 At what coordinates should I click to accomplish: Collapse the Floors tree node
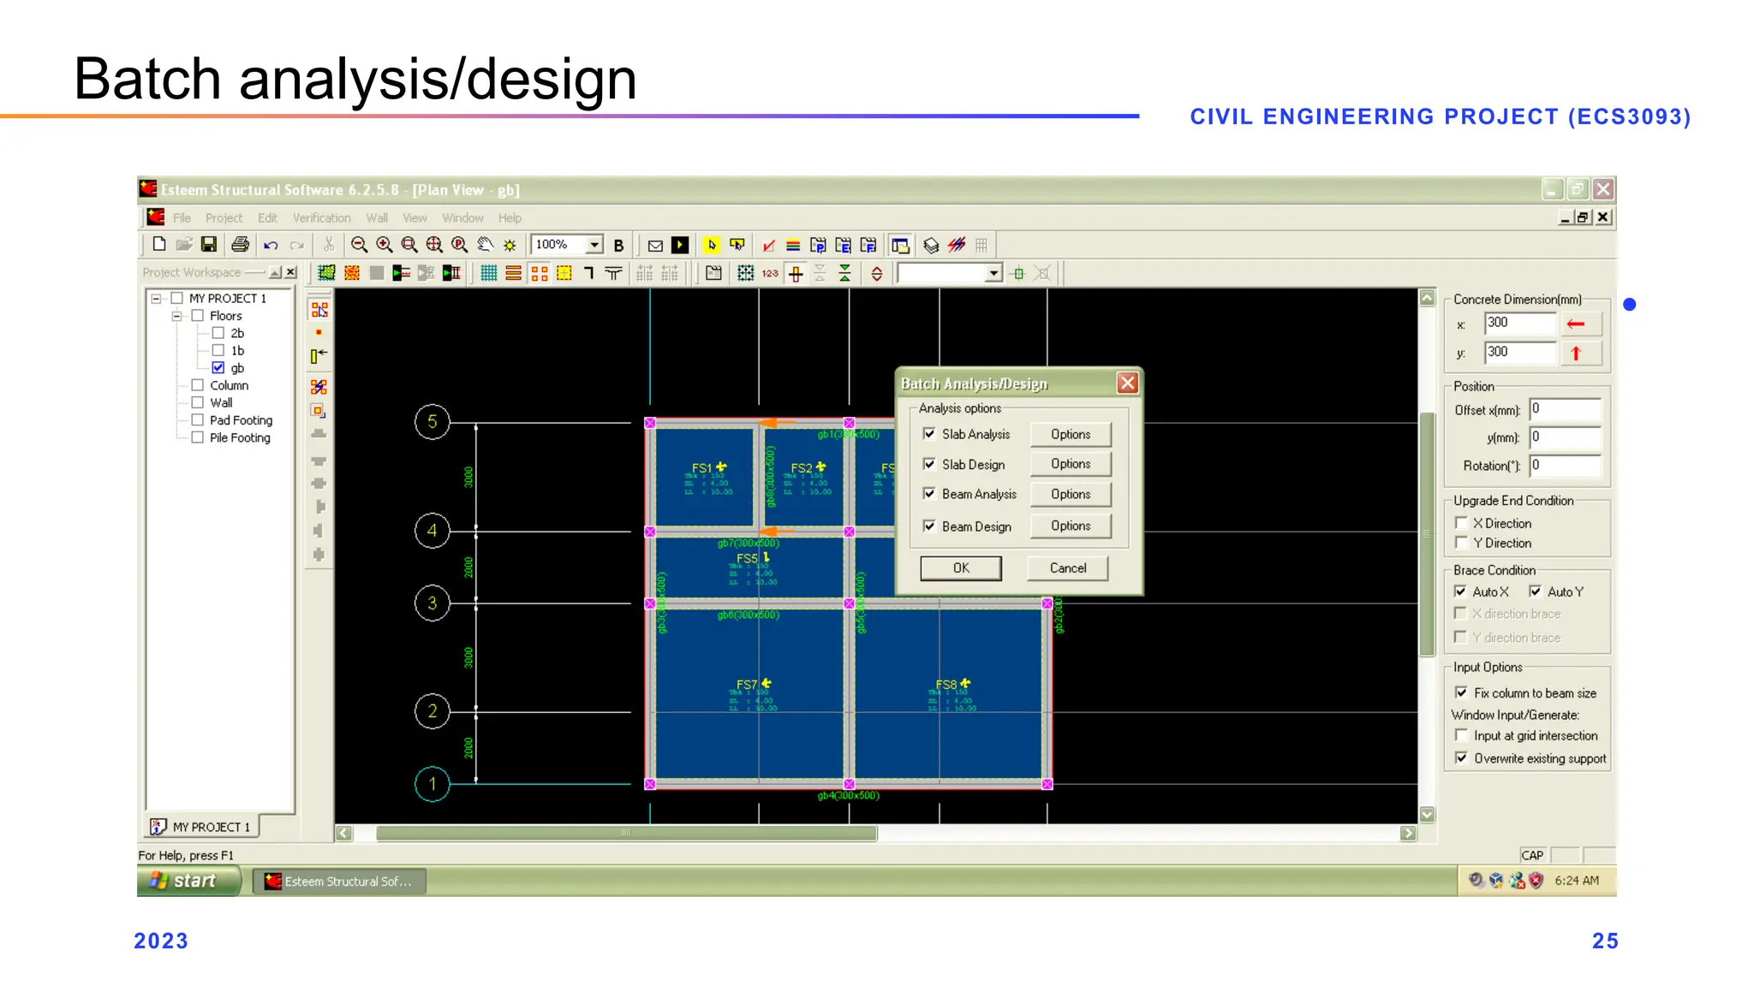pos(176,316)
